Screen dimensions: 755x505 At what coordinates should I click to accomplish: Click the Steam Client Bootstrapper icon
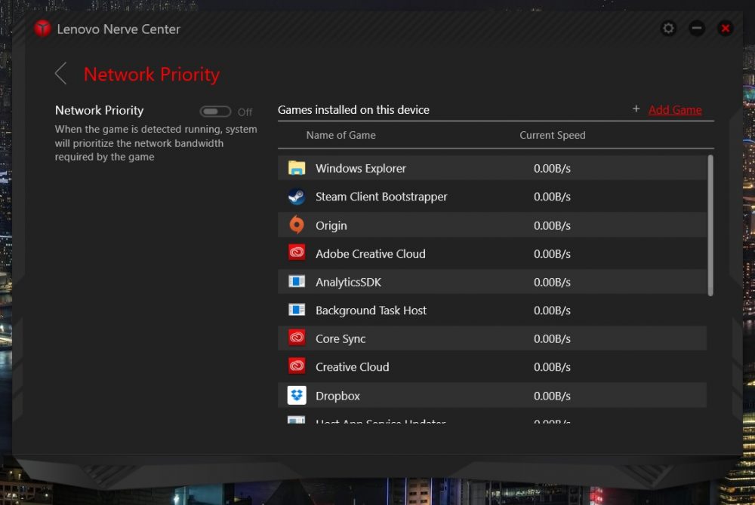pyautogui.click(x=297, y=197)
